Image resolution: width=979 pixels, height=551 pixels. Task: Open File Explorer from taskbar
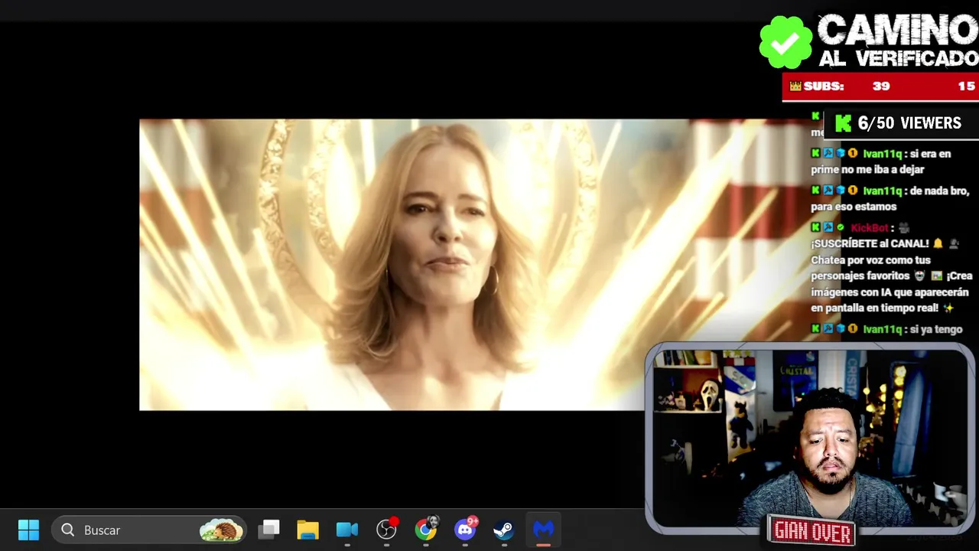coord(307,530)
